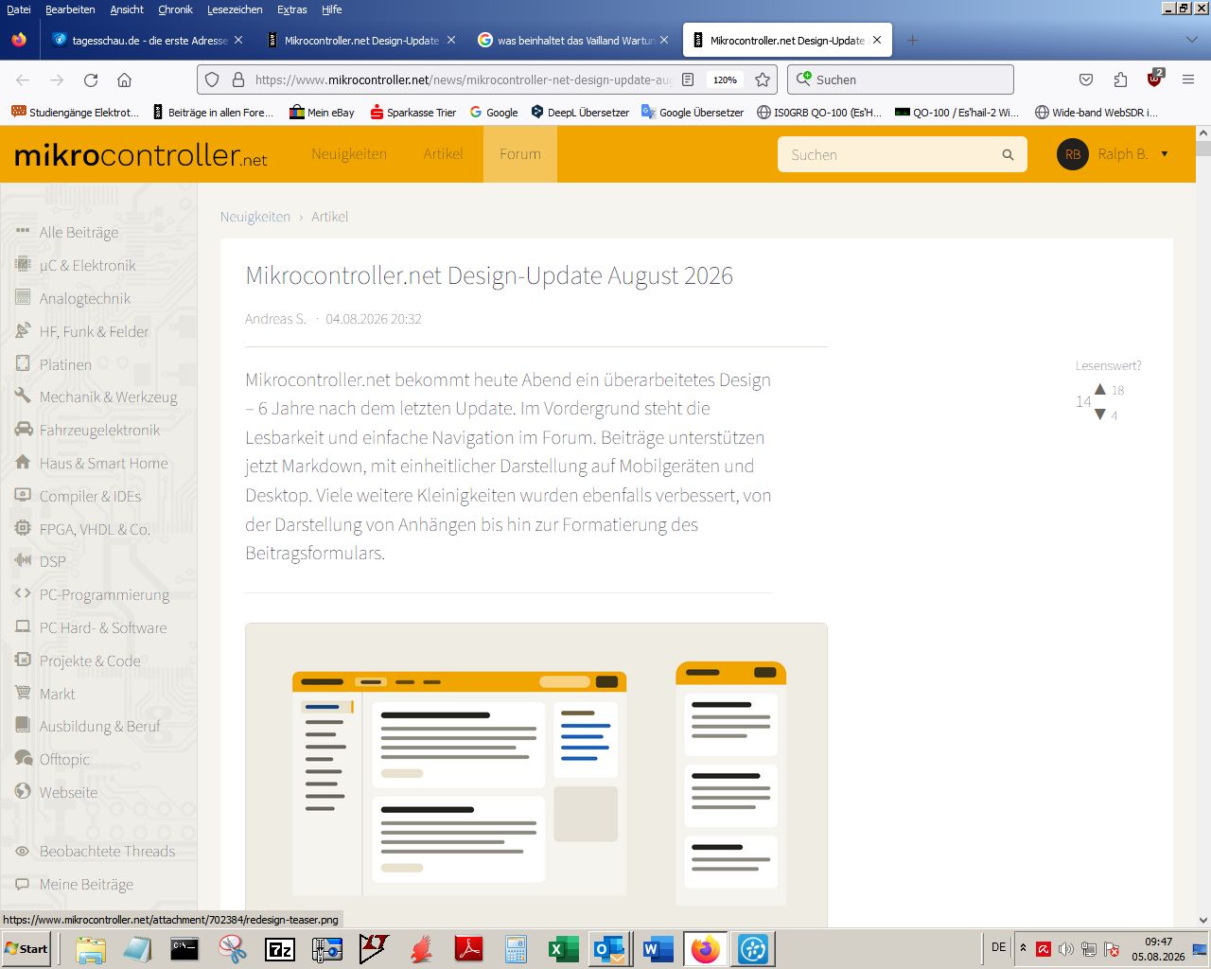The height and width of the screenshot is (969, 1211).
Task: Change the 120% zoom level indicator
Action: (726, 79)
